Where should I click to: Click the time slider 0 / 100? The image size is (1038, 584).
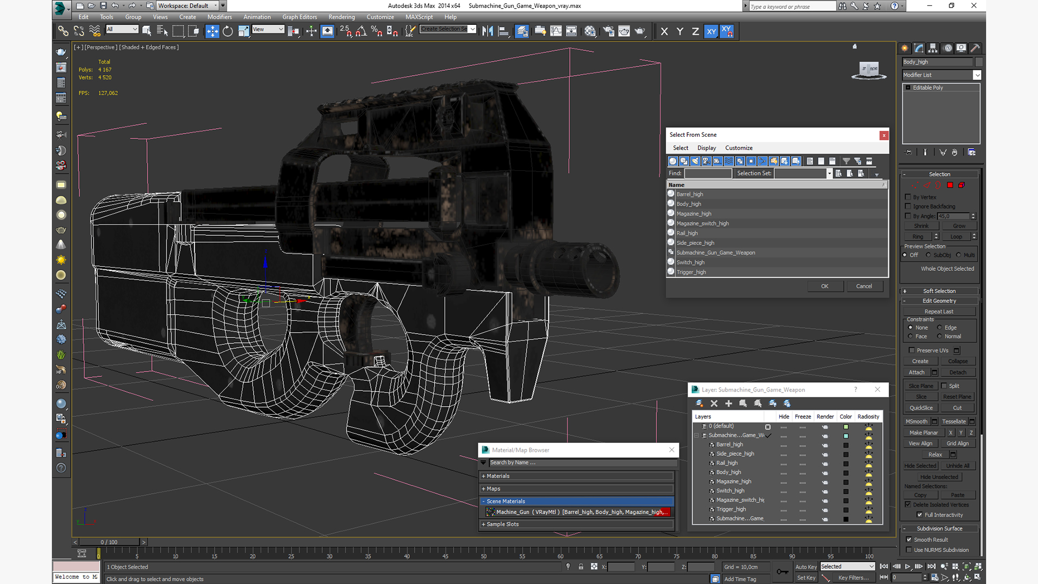109,542
